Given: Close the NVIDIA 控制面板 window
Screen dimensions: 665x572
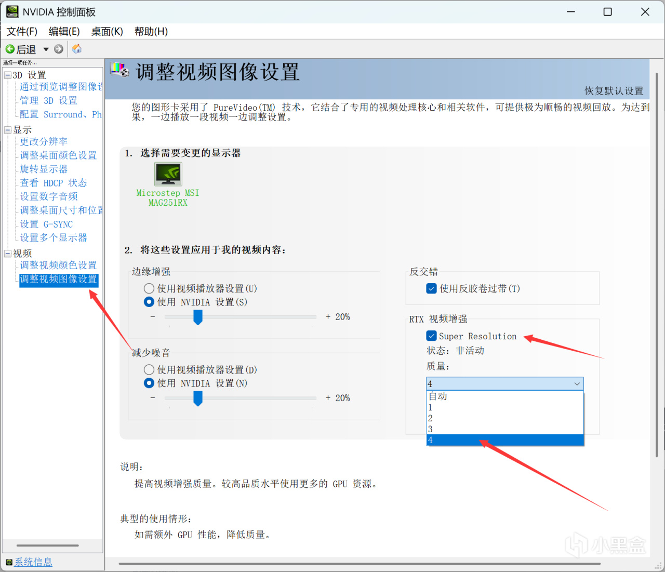Looking at the screenshot, I should pyautogui.click(x=645, y=11).
